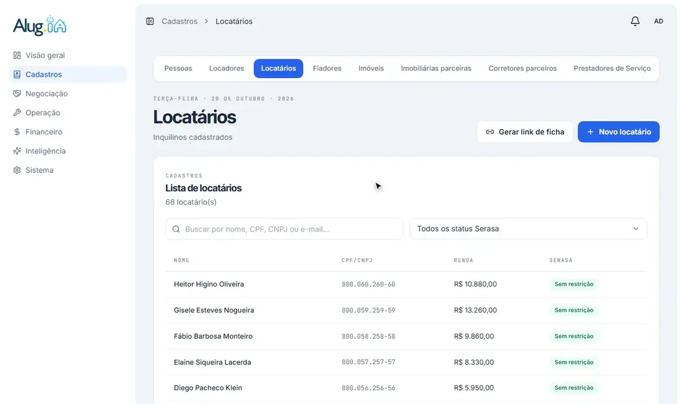The image size is (681, 404).
Task: Open Visão geral in the sidebar
Action: (x=68, y=55)
